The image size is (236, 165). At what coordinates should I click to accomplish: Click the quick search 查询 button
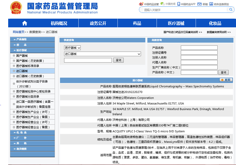point(119,60)
